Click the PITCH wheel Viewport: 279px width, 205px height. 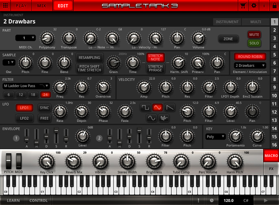(x=9, y=161)
